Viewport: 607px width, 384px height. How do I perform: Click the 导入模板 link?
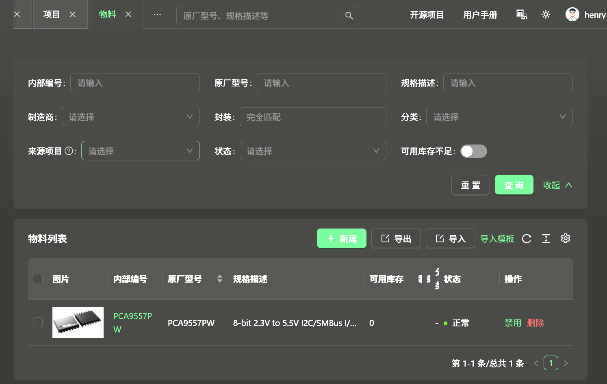pyautogui.click(x=497, y=239)
